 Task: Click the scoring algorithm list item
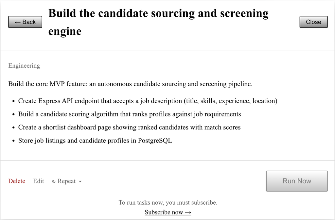click(x=130, y=114)
